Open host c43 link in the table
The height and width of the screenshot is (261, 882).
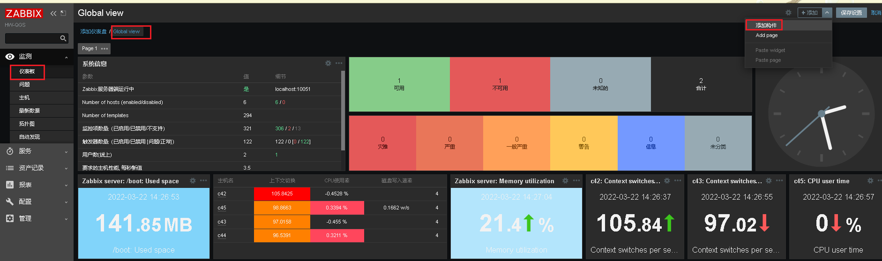[x=222, y=222]
